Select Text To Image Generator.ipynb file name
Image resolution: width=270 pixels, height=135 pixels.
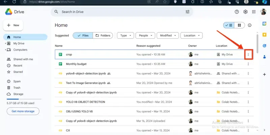click(86, 83)
